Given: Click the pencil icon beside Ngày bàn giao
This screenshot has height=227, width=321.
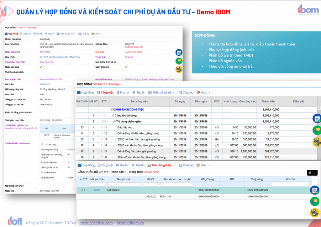Looking at the screenshot, I should pos(41,67).
